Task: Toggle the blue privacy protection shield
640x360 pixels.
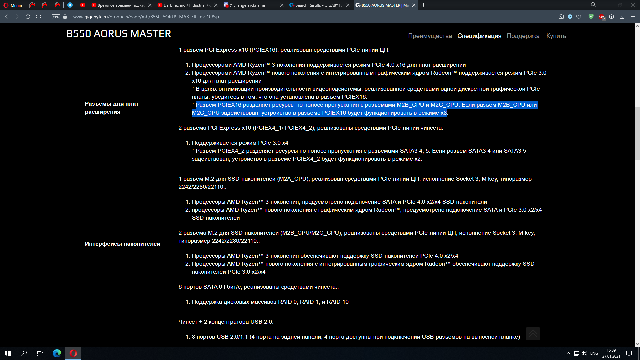Action: click(x=570, y=17)
